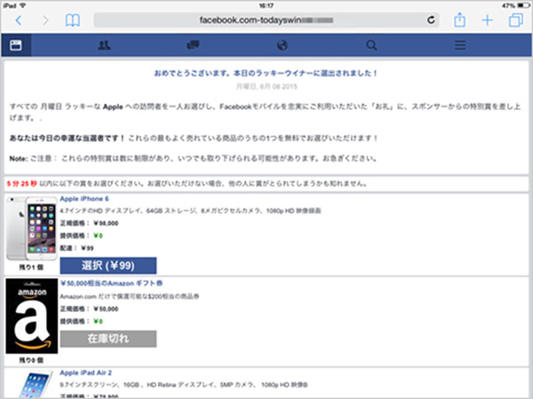Click the date line under the headline
The image size is (533, 399).
[266, 87]
